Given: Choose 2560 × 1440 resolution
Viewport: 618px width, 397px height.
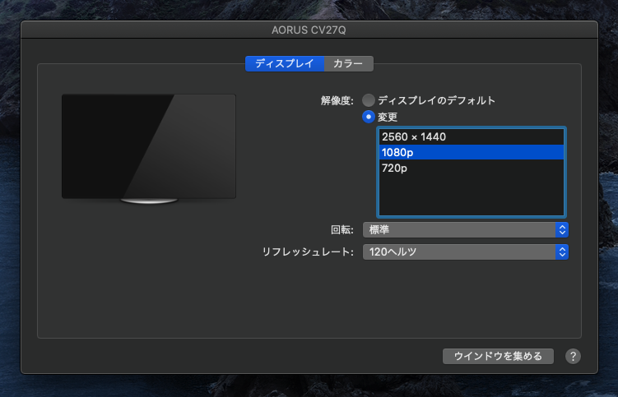Looking at the screenshot, I should (x=472, y=136).
